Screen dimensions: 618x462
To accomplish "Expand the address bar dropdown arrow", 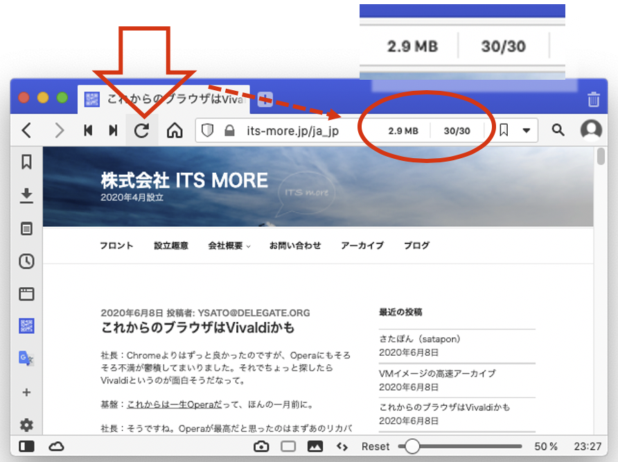I will (x=527, y=130).
